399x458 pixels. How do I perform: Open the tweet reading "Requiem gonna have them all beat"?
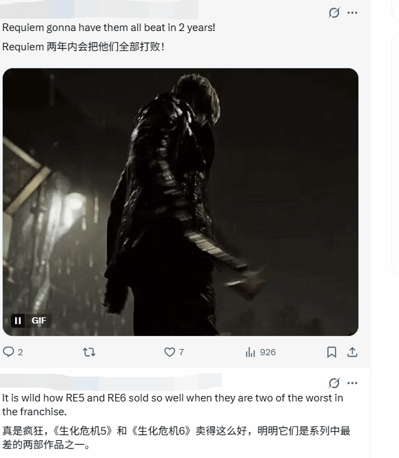coord(109,28)
